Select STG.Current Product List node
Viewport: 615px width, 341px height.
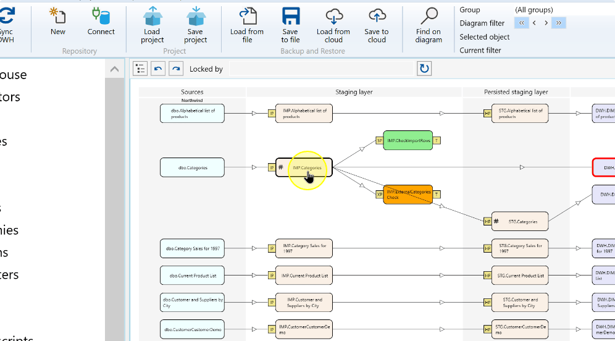pos(520,276)
